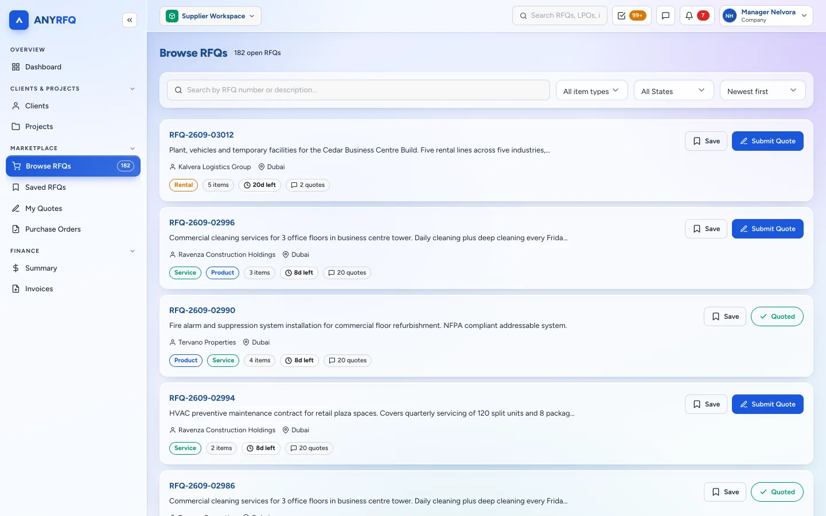Open My Quotes from the sidebar

tap(73, 209)
